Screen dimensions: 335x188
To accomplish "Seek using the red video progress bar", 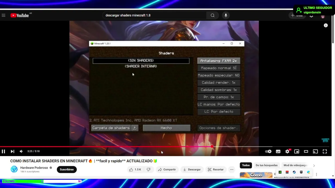I will point(106,146).
